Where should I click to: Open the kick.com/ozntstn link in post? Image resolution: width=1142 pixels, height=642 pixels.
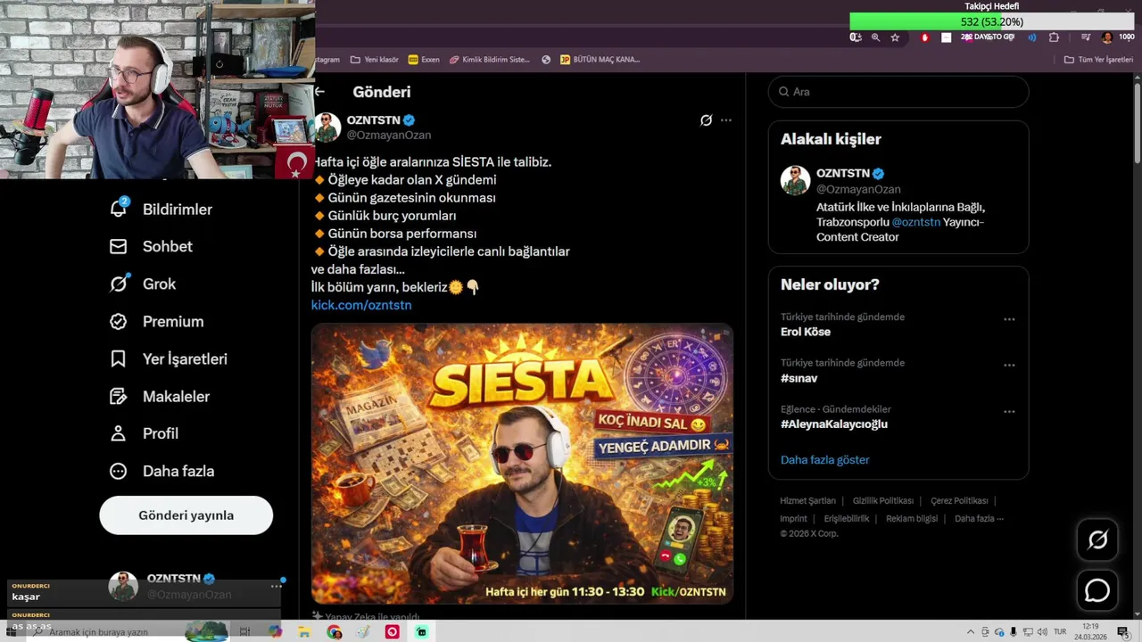361,305
